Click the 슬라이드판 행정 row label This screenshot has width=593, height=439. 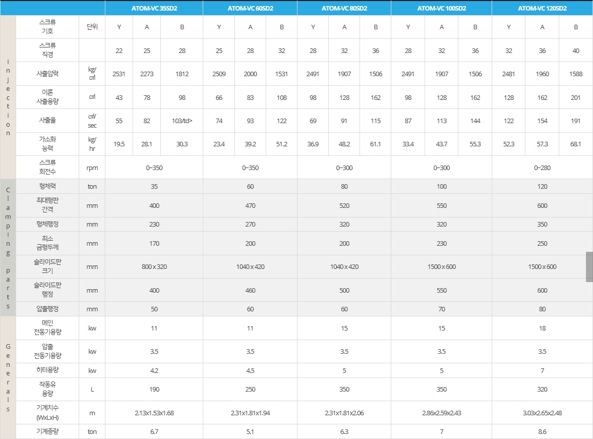coord(47,290)
